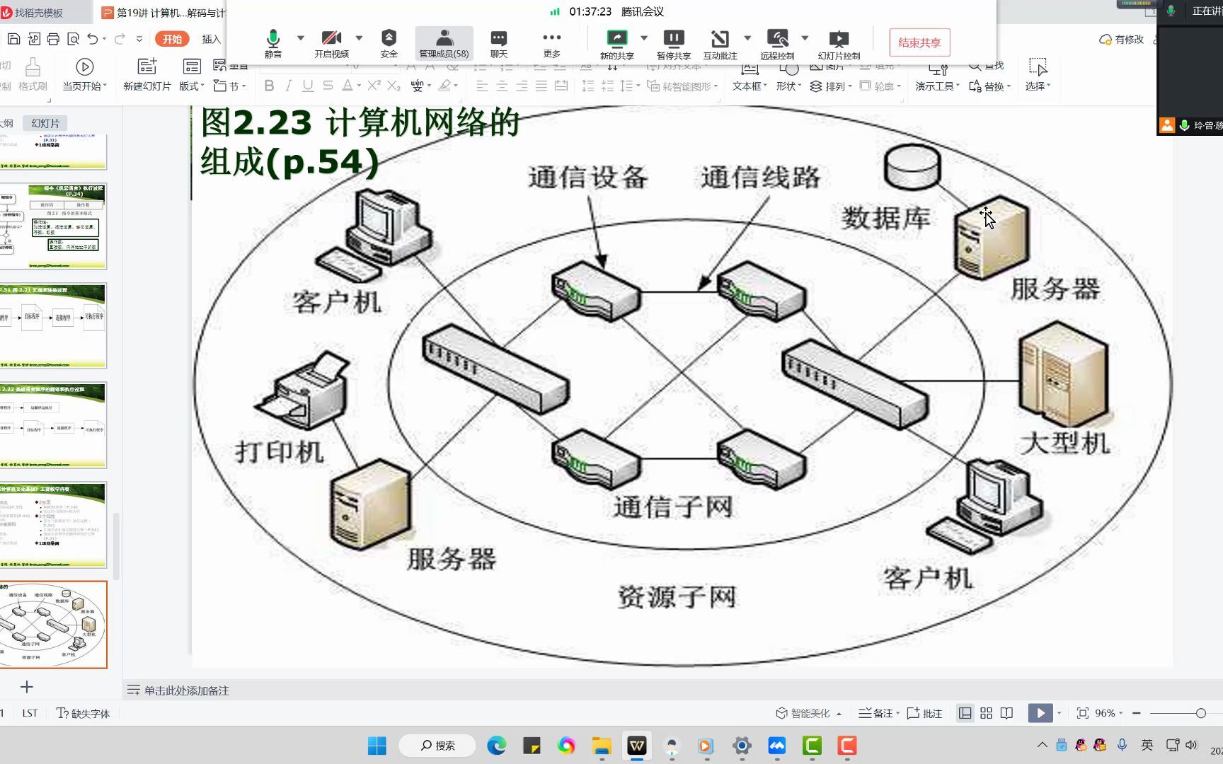Open the meeting chat
The width and height of the screenshot is (1223, 764).
(499, 44)
